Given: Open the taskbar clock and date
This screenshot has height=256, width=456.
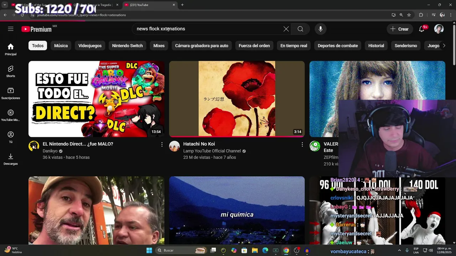Looking at the screenshot, I should [441, 250].
